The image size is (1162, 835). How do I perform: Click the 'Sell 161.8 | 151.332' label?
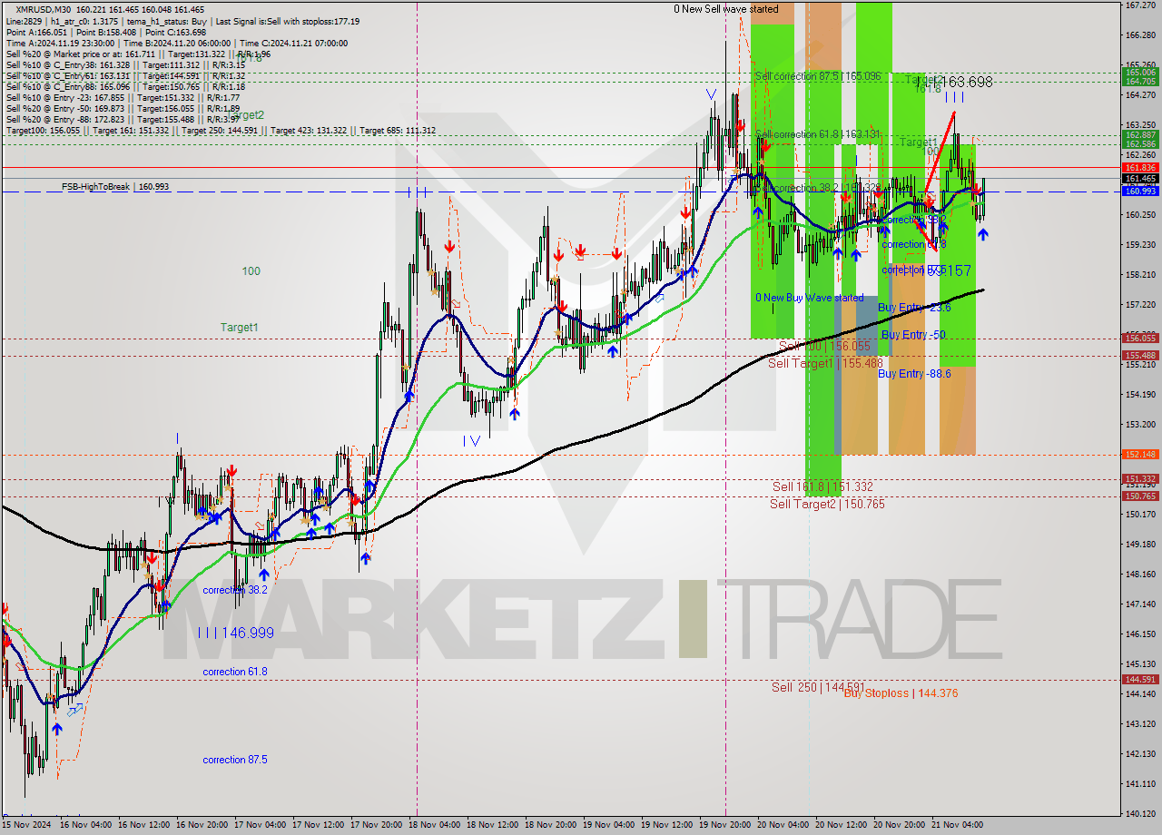tap(822, 486)
